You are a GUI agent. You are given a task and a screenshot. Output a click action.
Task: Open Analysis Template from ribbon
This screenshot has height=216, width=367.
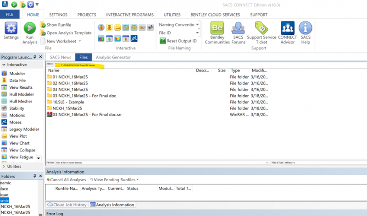click(x=66, y=33)
